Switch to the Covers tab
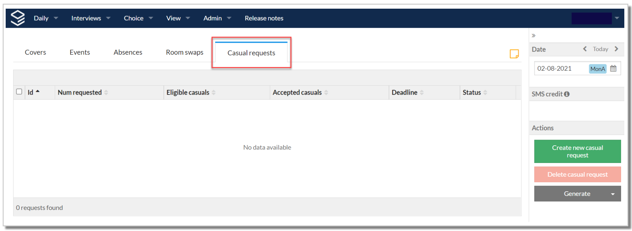This screenshot has width=632, height=231. tap(35, 52)
